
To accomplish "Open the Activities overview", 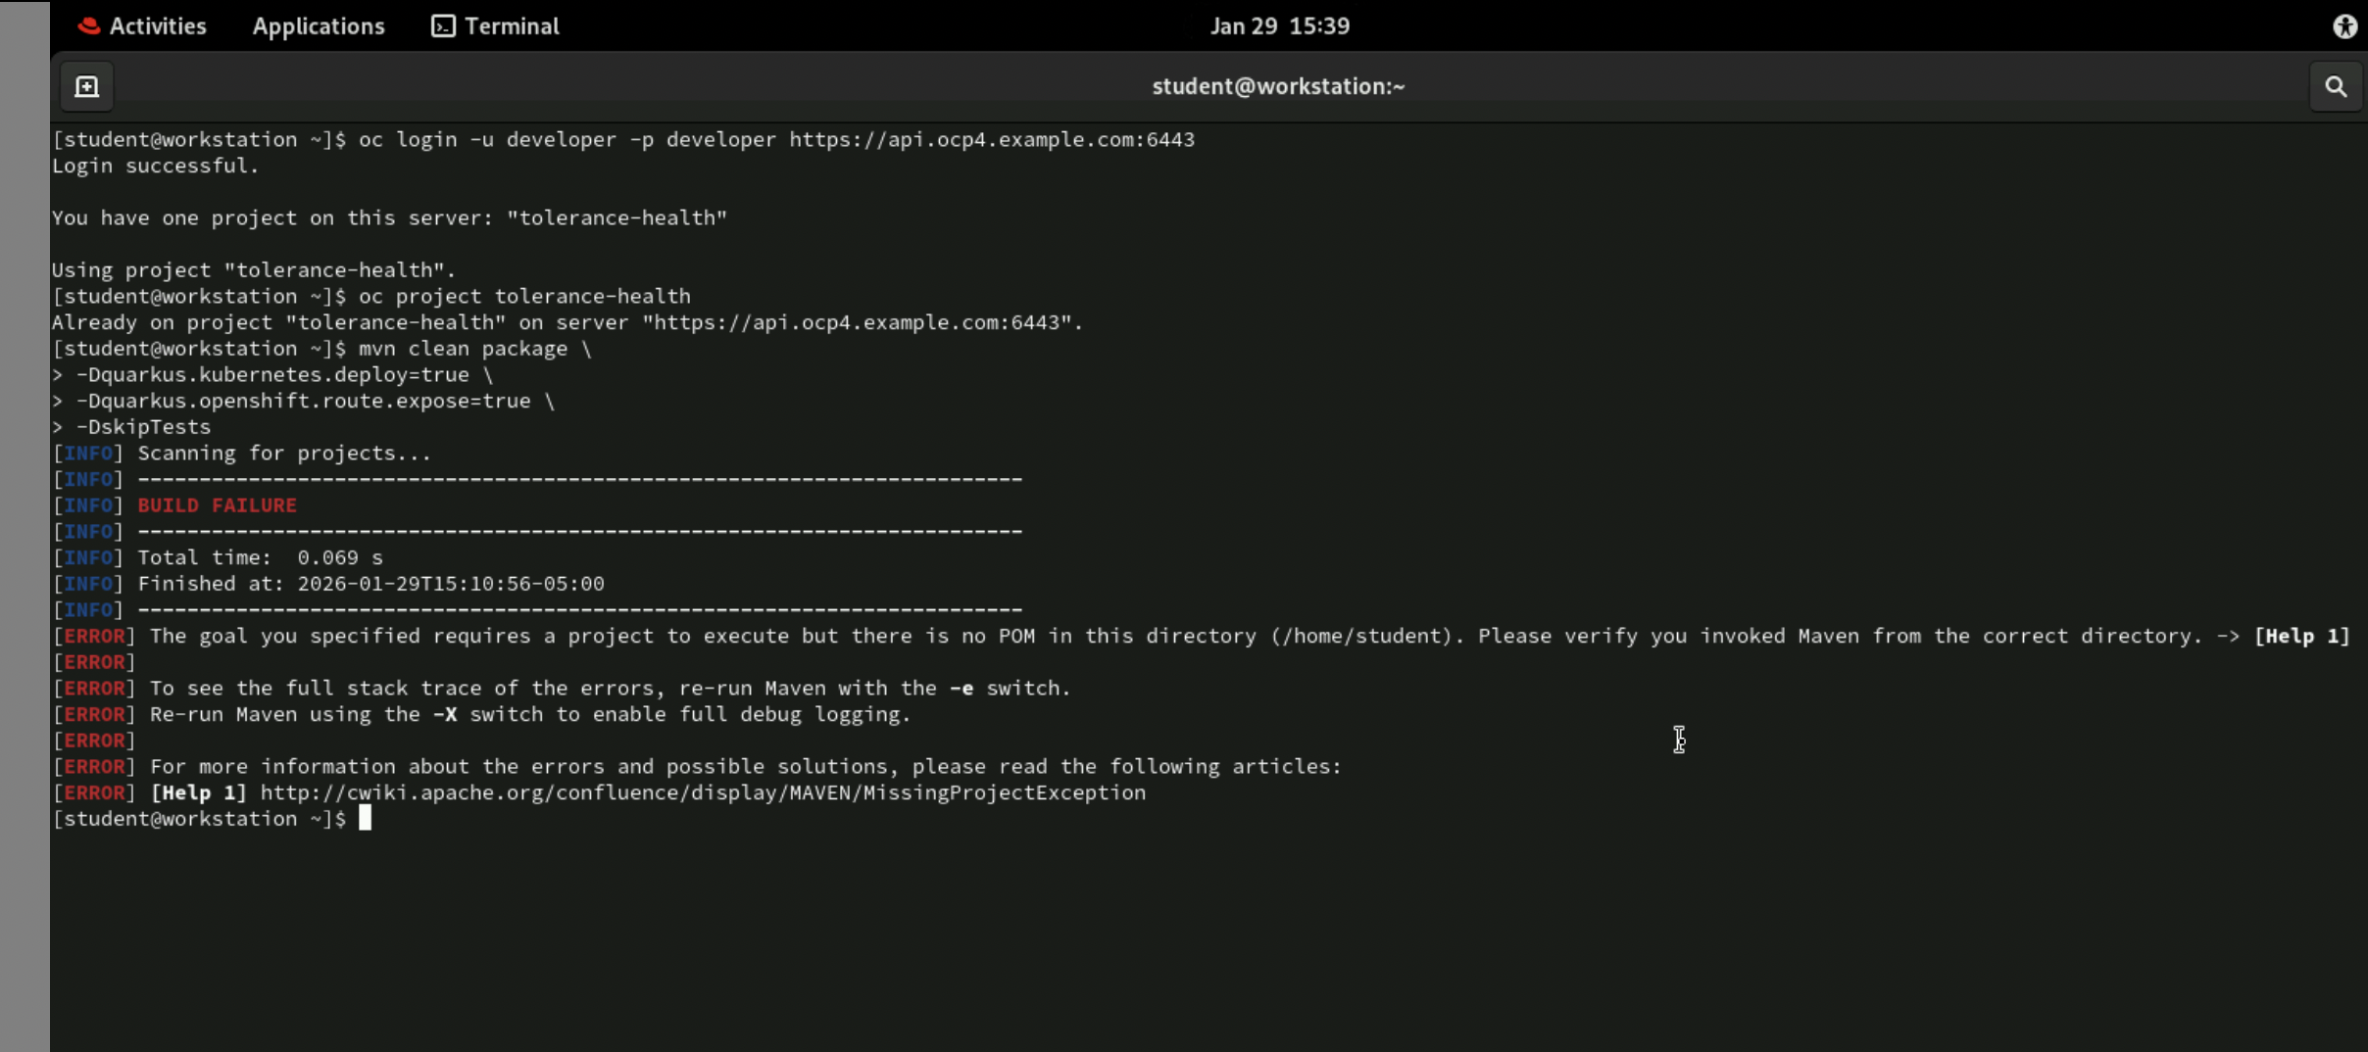I will (143, 26).
